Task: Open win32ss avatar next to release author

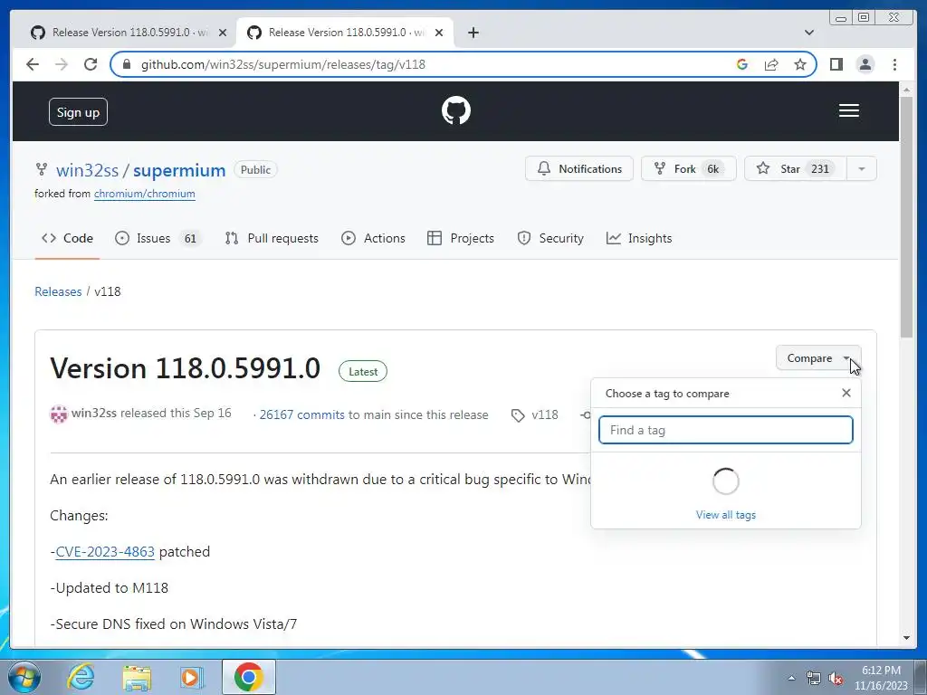Action: click(59, 414)
